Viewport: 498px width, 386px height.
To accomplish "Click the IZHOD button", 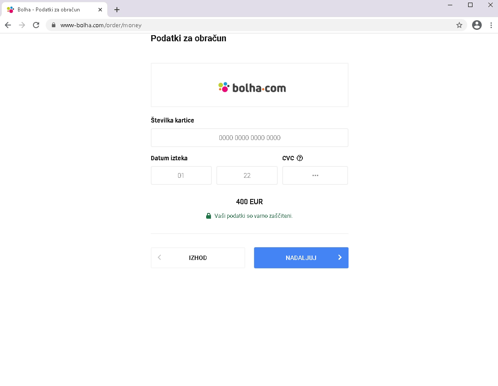I will coord(198,258).
